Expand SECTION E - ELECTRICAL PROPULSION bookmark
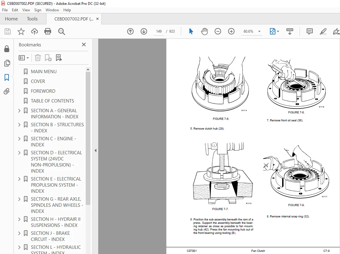Viewport: 340px width, 254px height. tap(19, 179)
